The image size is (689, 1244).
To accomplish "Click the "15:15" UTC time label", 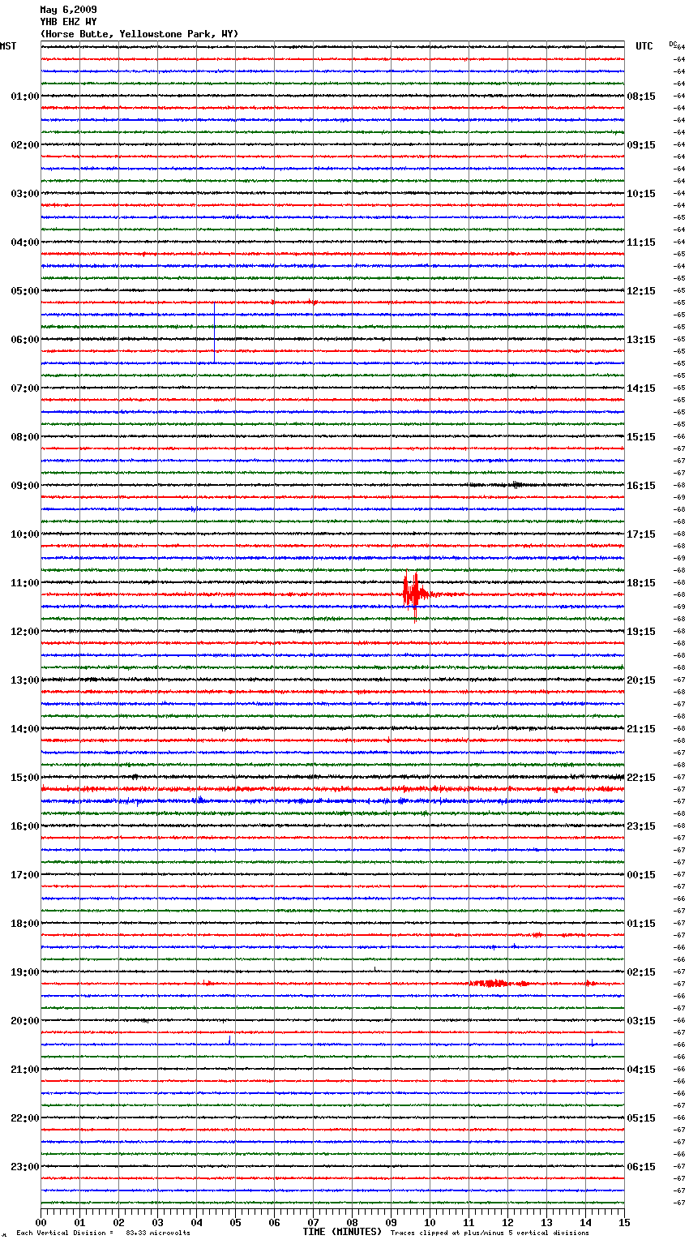I will pos(641,437).
